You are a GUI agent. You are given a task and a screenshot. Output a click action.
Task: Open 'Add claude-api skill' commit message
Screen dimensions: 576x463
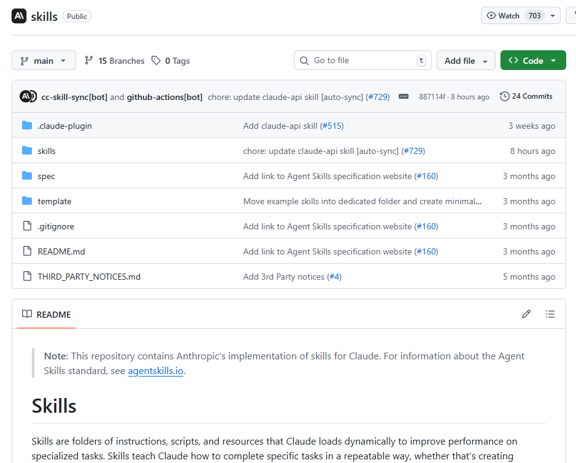[280, 126]
